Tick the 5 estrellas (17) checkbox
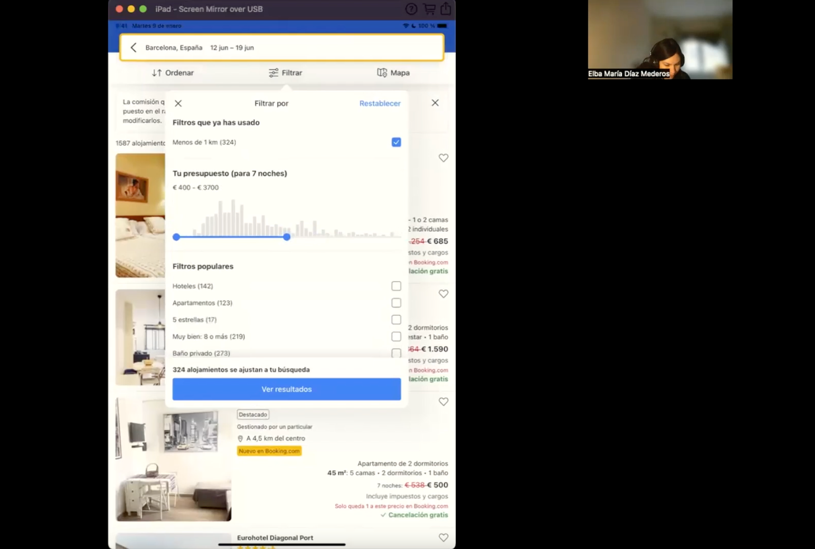The width and height of the screenshot is (815, 549). pos(396,320)
